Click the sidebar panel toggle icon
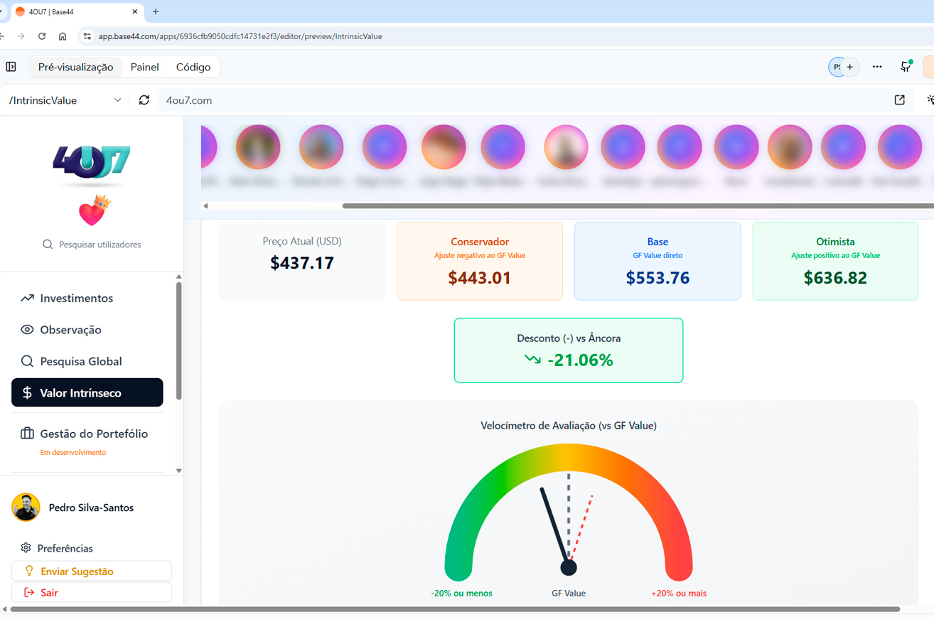The image size is (934, 617). coord(11,67)
